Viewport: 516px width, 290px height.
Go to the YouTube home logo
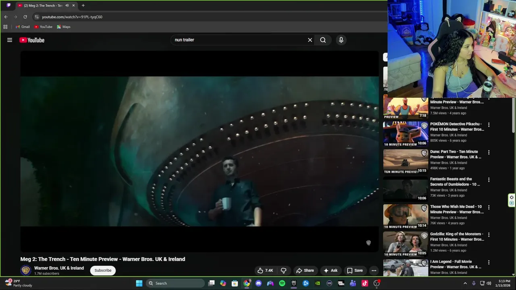[x=32, y=40]
